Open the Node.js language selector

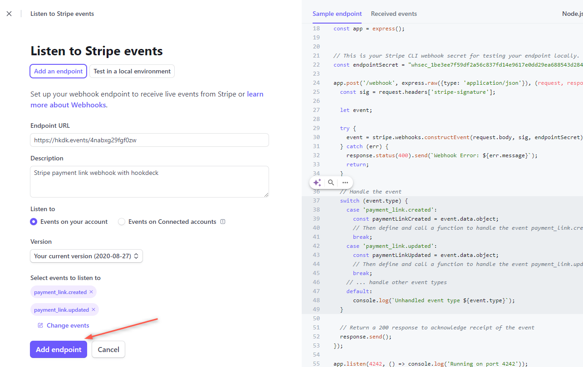coord(572,13)
